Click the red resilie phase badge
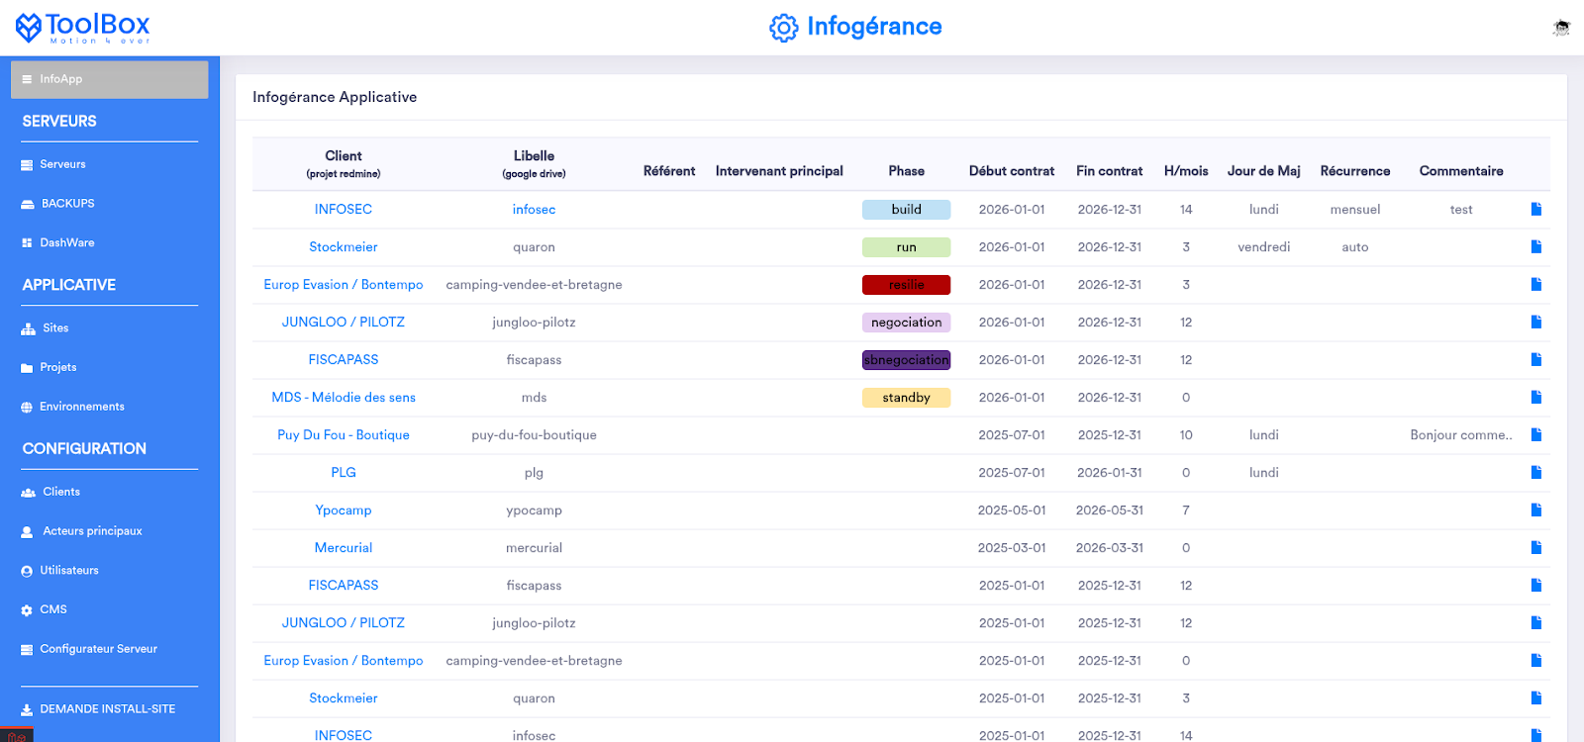Viewport: 1584px width, 742px height. pyautogui.click(x=906, y=285)
